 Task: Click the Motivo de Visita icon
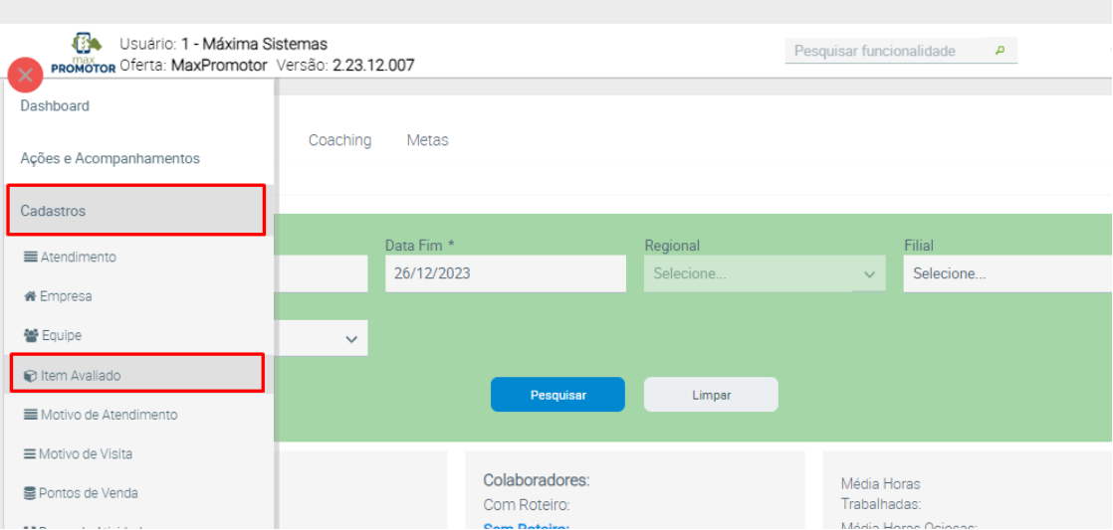(30, 454)
